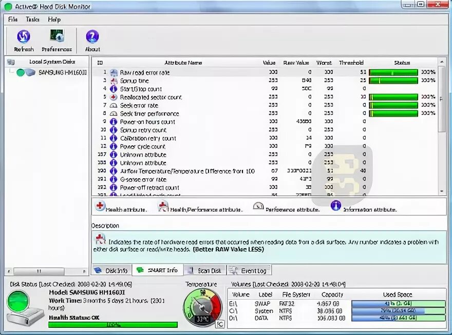Click the Refresh toolbar icon
452x335 pixels.
[24, 36]
